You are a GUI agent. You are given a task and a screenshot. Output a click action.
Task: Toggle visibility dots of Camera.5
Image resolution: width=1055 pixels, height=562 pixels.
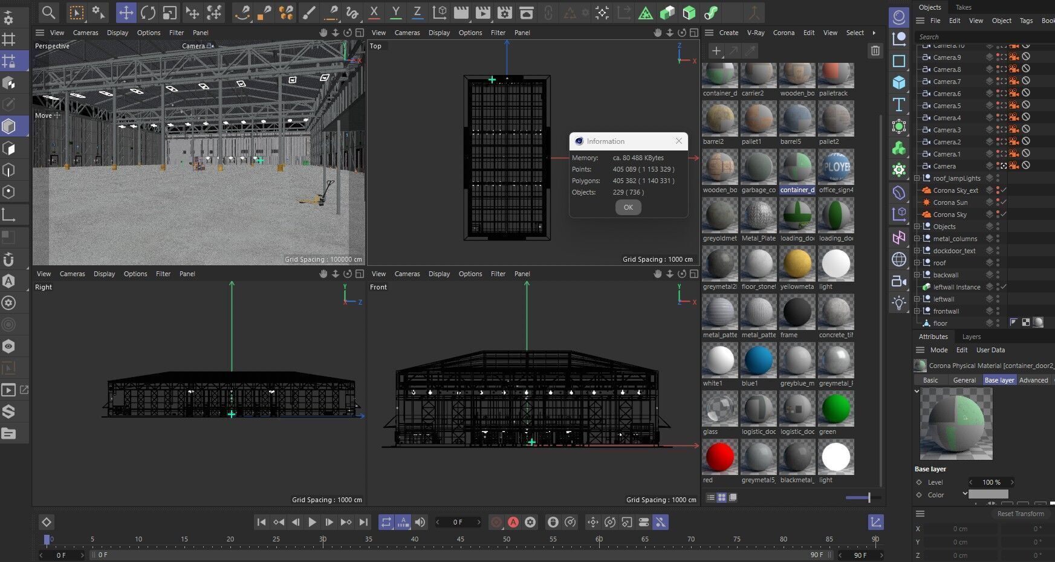coord(998,106)
